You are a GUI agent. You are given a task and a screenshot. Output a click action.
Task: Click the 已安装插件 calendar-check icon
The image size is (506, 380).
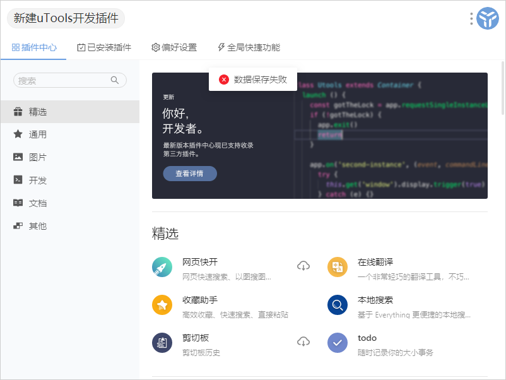[81, 47]
